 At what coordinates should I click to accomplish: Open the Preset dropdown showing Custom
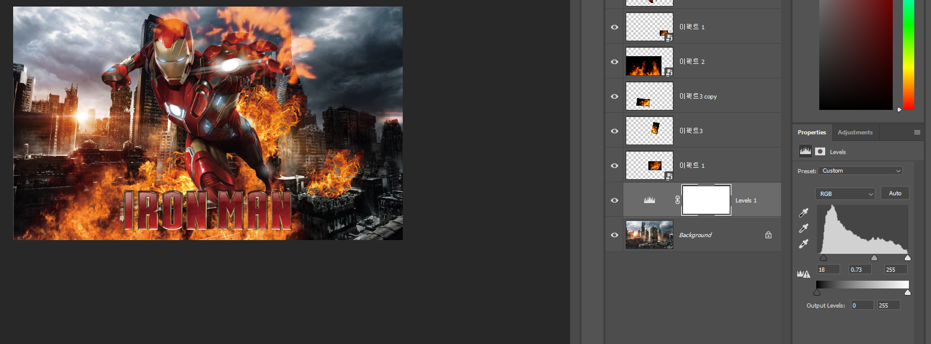(x=860, y=171)
